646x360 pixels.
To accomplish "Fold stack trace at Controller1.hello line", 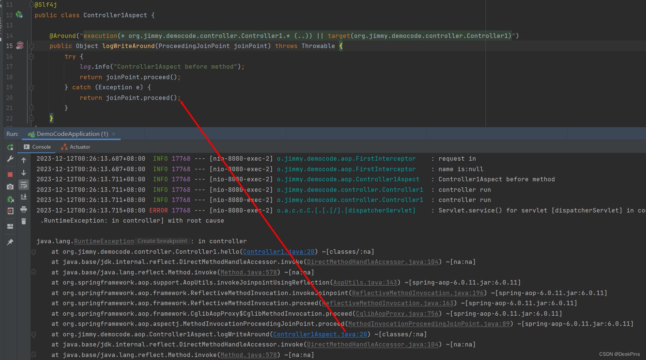I will tap(33, 252).
